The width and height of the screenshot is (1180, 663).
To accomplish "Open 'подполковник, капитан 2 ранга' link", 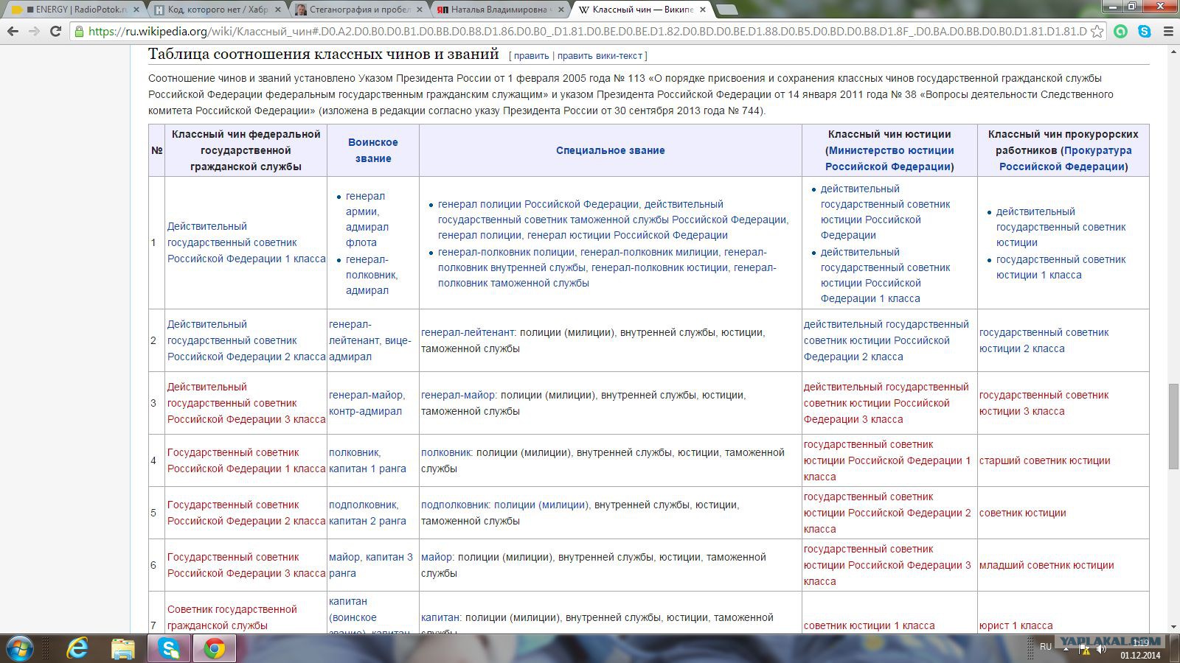I will (x=367, y=513).
